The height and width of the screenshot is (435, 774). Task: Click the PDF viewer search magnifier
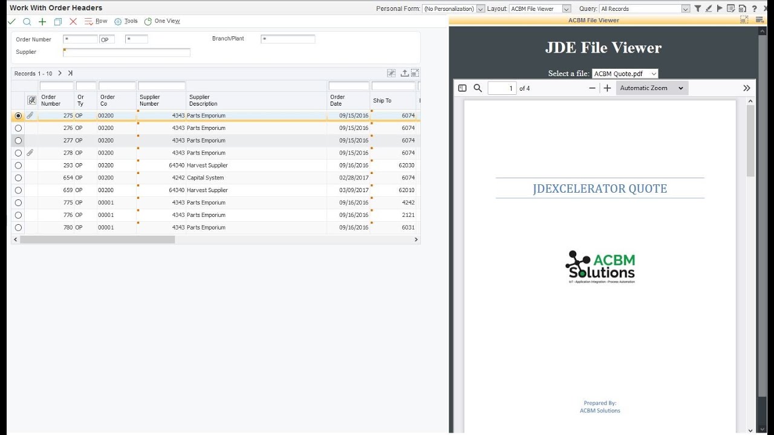(478, 88)
